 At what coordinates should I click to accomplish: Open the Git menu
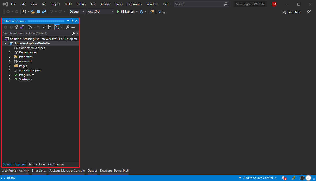44,4
